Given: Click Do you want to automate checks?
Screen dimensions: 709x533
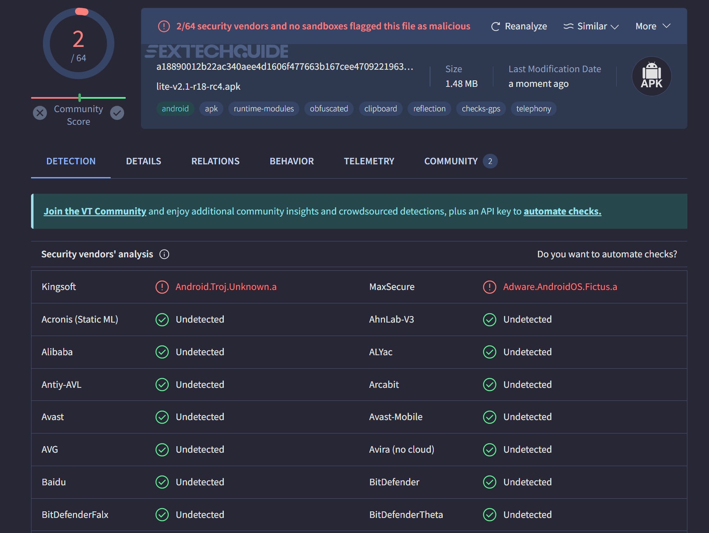Looking at the screenshot, I should coord(607,254).
